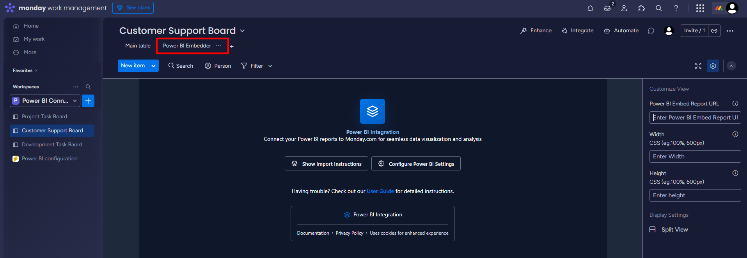The image size is (747, 258).
Task: Click Show Import Instructions
Action: coord(326,163)
